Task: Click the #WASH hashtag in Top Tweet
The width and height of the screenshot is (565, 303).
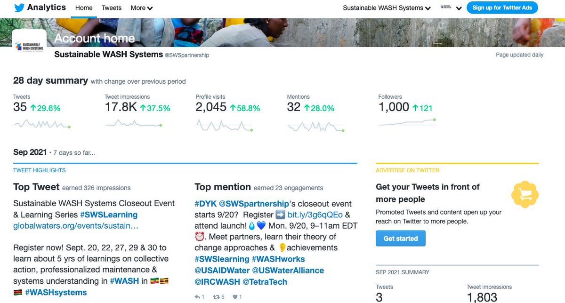Action: 124,281
